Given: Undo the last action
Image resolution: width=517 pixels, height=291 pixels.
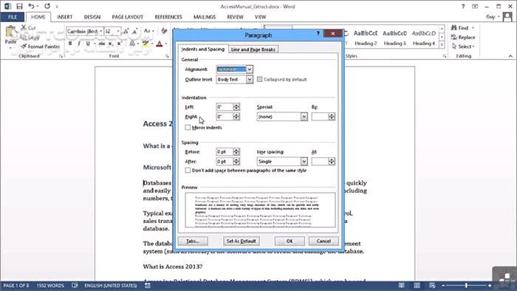Looking at the screenshot, I should (31, 6).
